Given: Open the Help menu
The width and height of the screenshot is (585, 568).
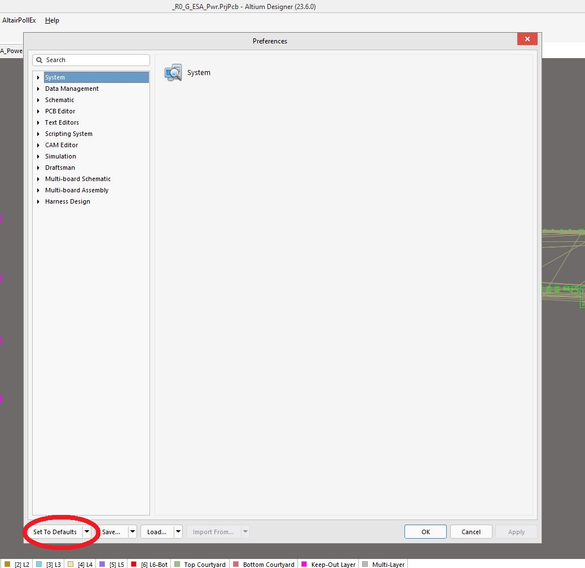Looking at the screenshot, I should 52,20.
